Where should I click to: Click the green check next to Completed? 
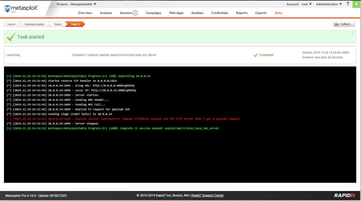click(256, 55)
